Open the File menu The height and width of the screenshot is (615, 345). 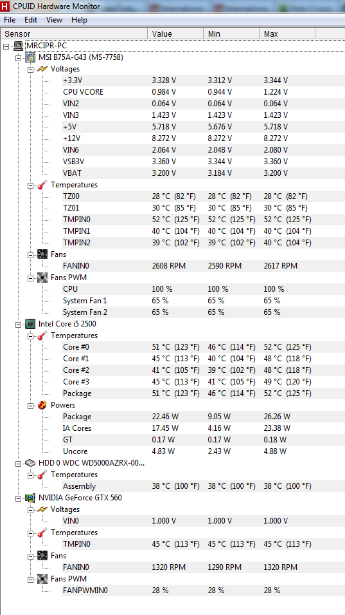10,20
